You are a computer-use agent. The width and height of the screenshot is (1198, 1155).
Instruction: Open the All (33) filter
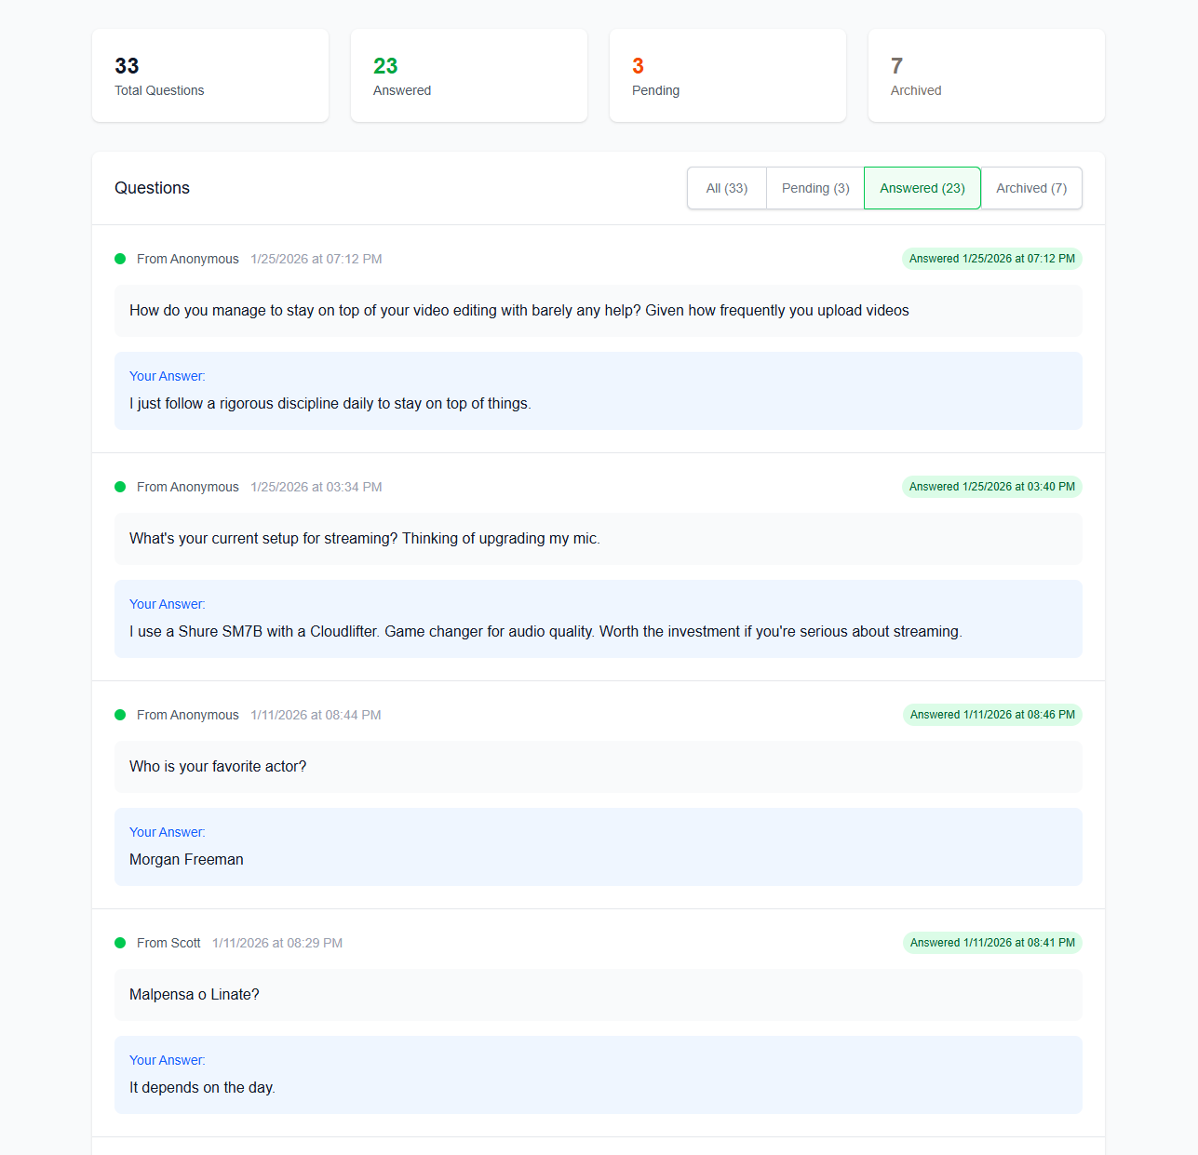pyautogui.click(x=726, y=188)
